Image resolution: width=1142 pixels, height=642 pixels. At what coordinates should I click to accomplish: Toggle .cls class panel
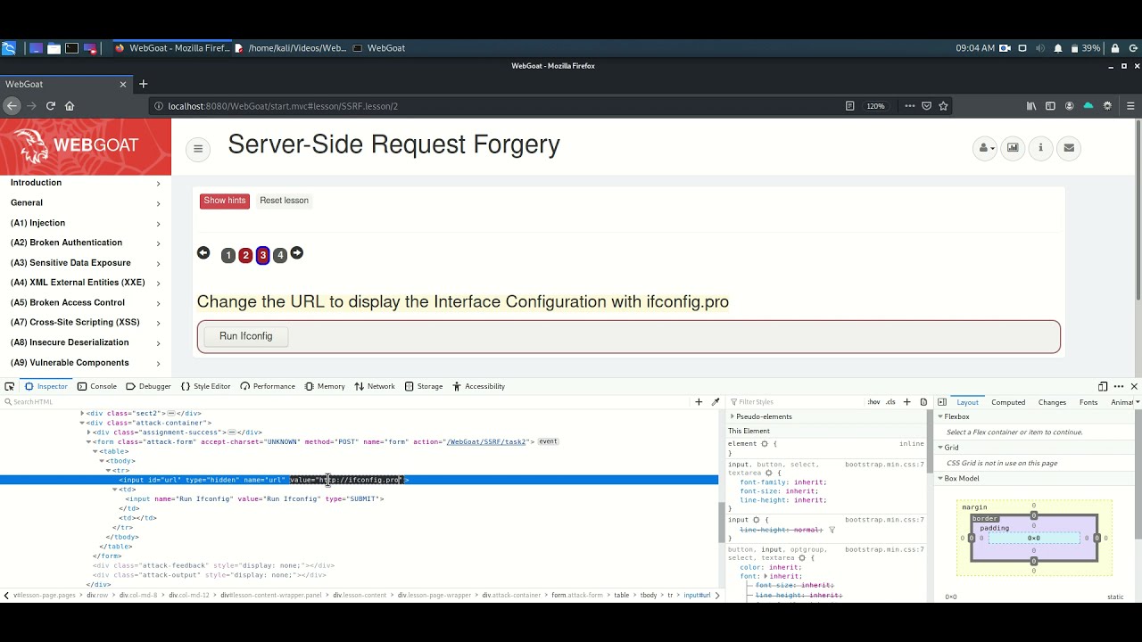tap(890, 402)
